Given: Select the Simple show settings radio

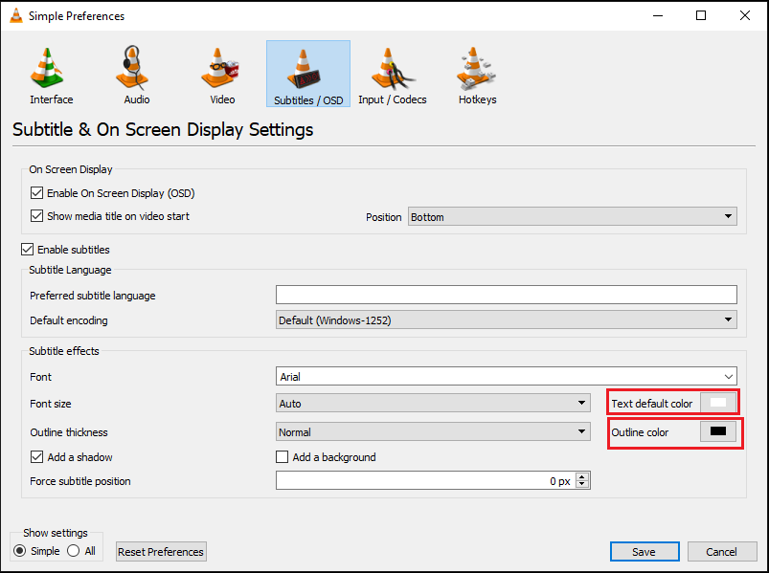Looking at the screenshot, I should (x=19, y=551).
